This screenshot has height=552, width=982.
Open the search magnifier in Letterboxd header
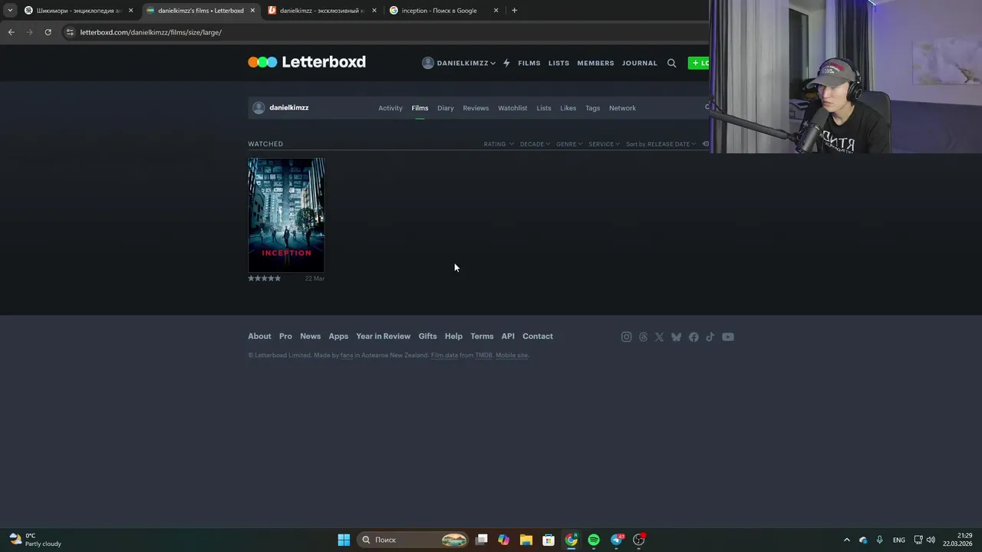point(671,63)
